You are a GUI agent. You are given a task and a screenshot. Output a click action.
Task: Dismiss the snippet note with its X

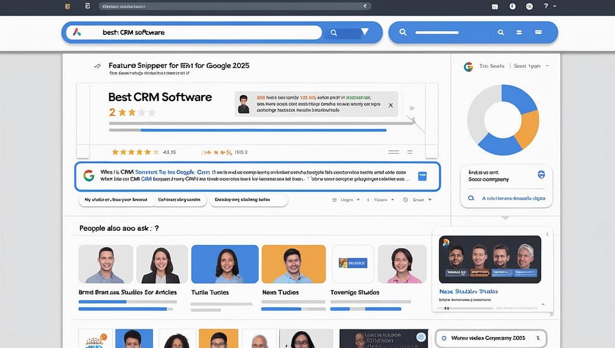[x=390, y=105]
